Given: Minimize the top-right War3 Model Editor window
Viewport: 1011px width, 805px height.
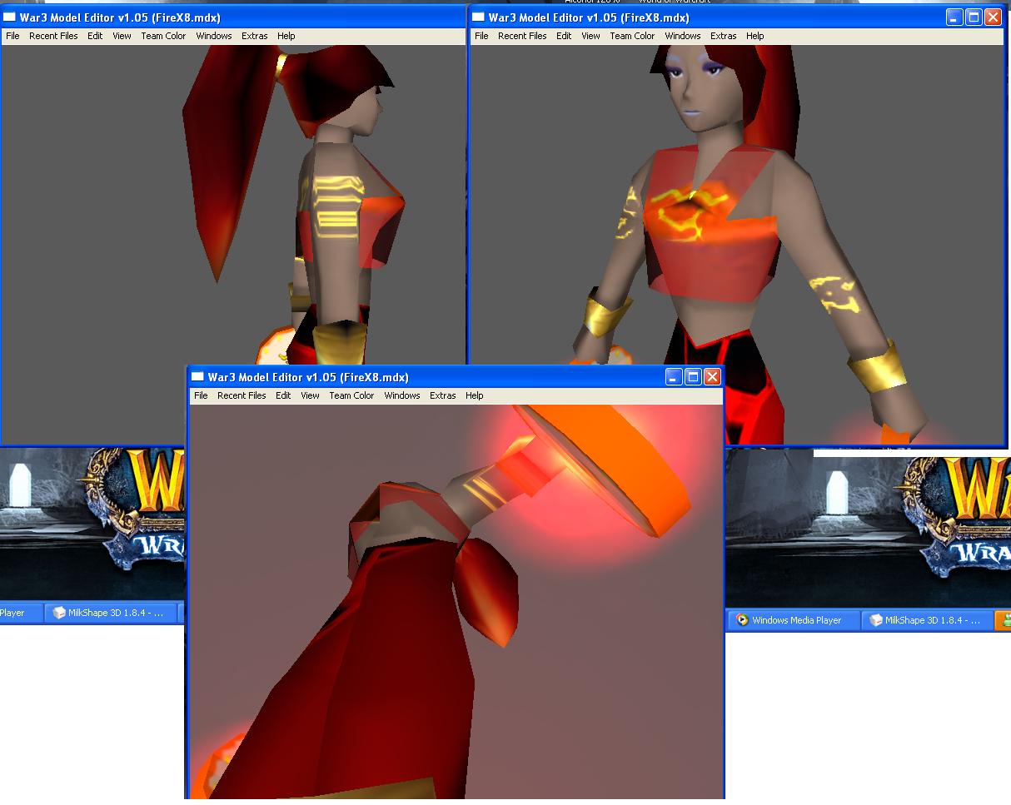Looking at the screenshot, I should pyautogui.click(x=954, y=17).
